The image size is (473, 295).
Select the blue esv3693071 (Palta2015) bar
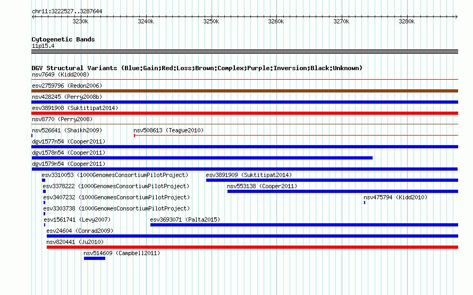click(x=304, y=225)
